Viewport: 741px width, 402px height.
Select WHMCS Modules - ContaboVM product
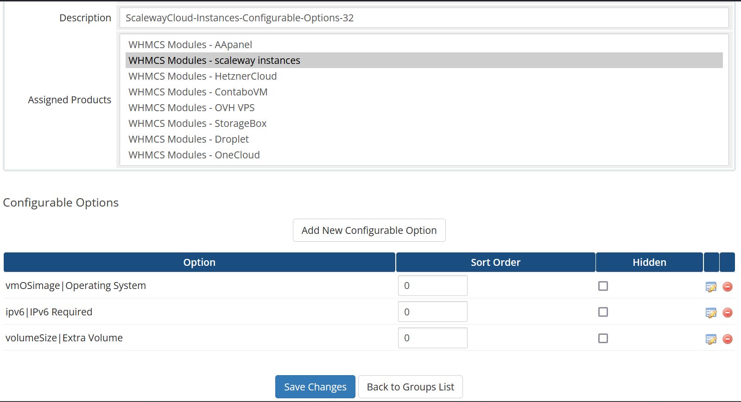tap(424, 92)
